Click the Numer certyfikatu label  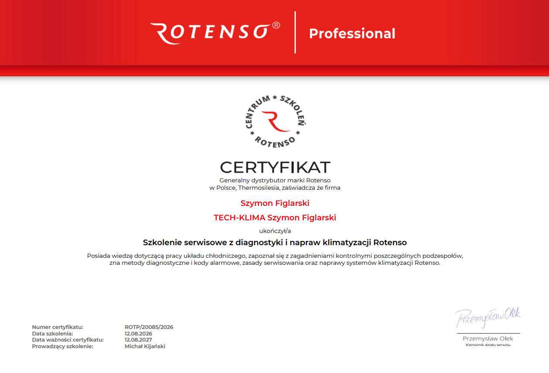click(x=58, y=327)
